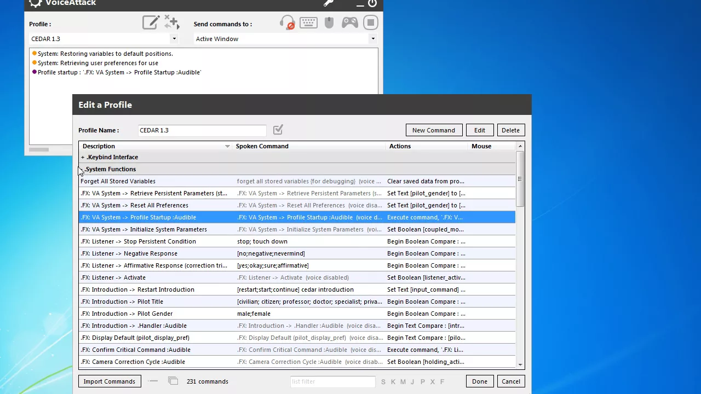Click the Cancel button

pyautogui.click(x=511, y=381)
